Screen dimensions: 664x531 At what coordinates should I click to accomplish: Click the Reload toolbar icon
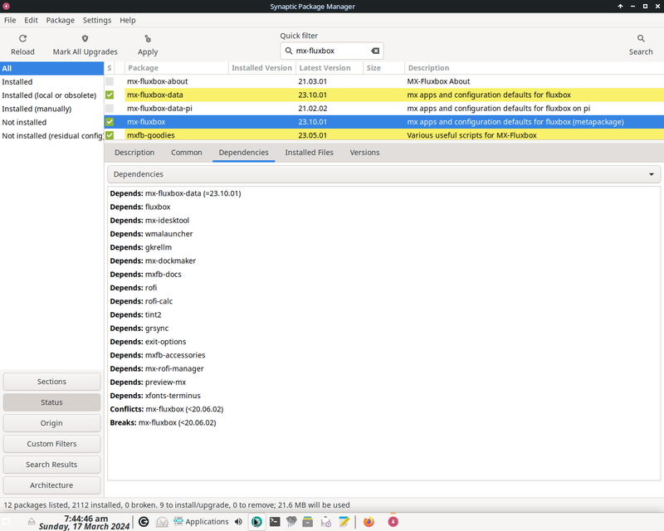coord(23,38)
